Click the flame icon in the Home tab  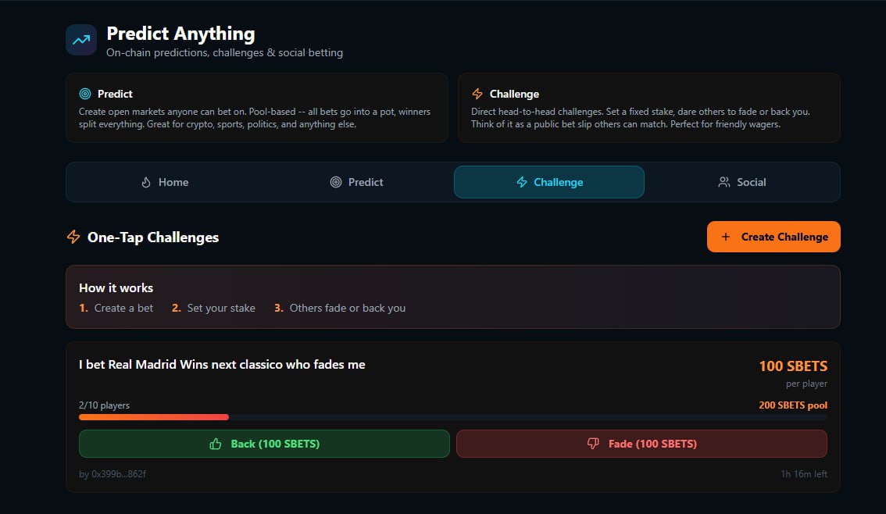(x=146, y=183)
